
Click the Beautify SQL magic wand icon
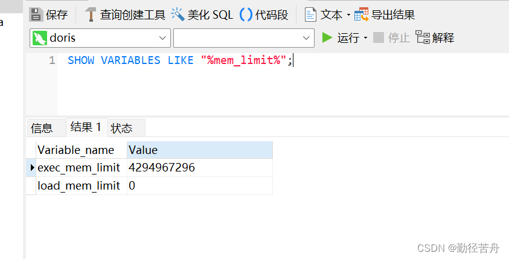[178, 14]
